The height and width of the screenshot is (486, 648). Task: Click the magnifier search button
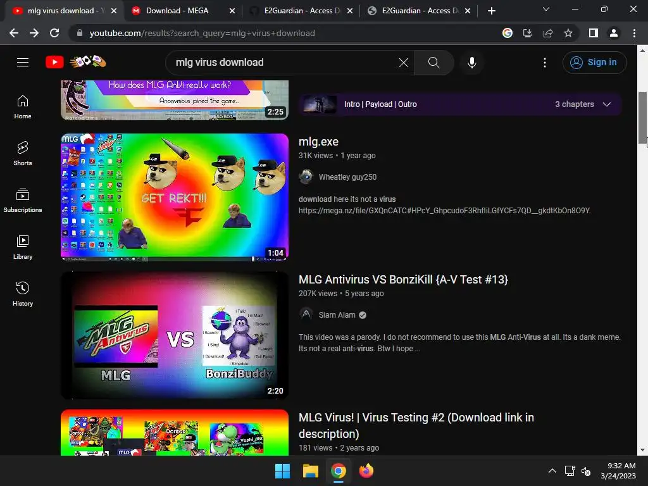coord(433,63)
